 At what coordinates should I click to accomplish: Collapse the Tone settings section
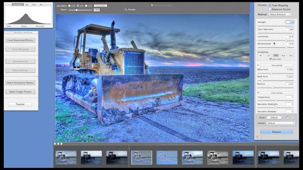coord(258,65)
